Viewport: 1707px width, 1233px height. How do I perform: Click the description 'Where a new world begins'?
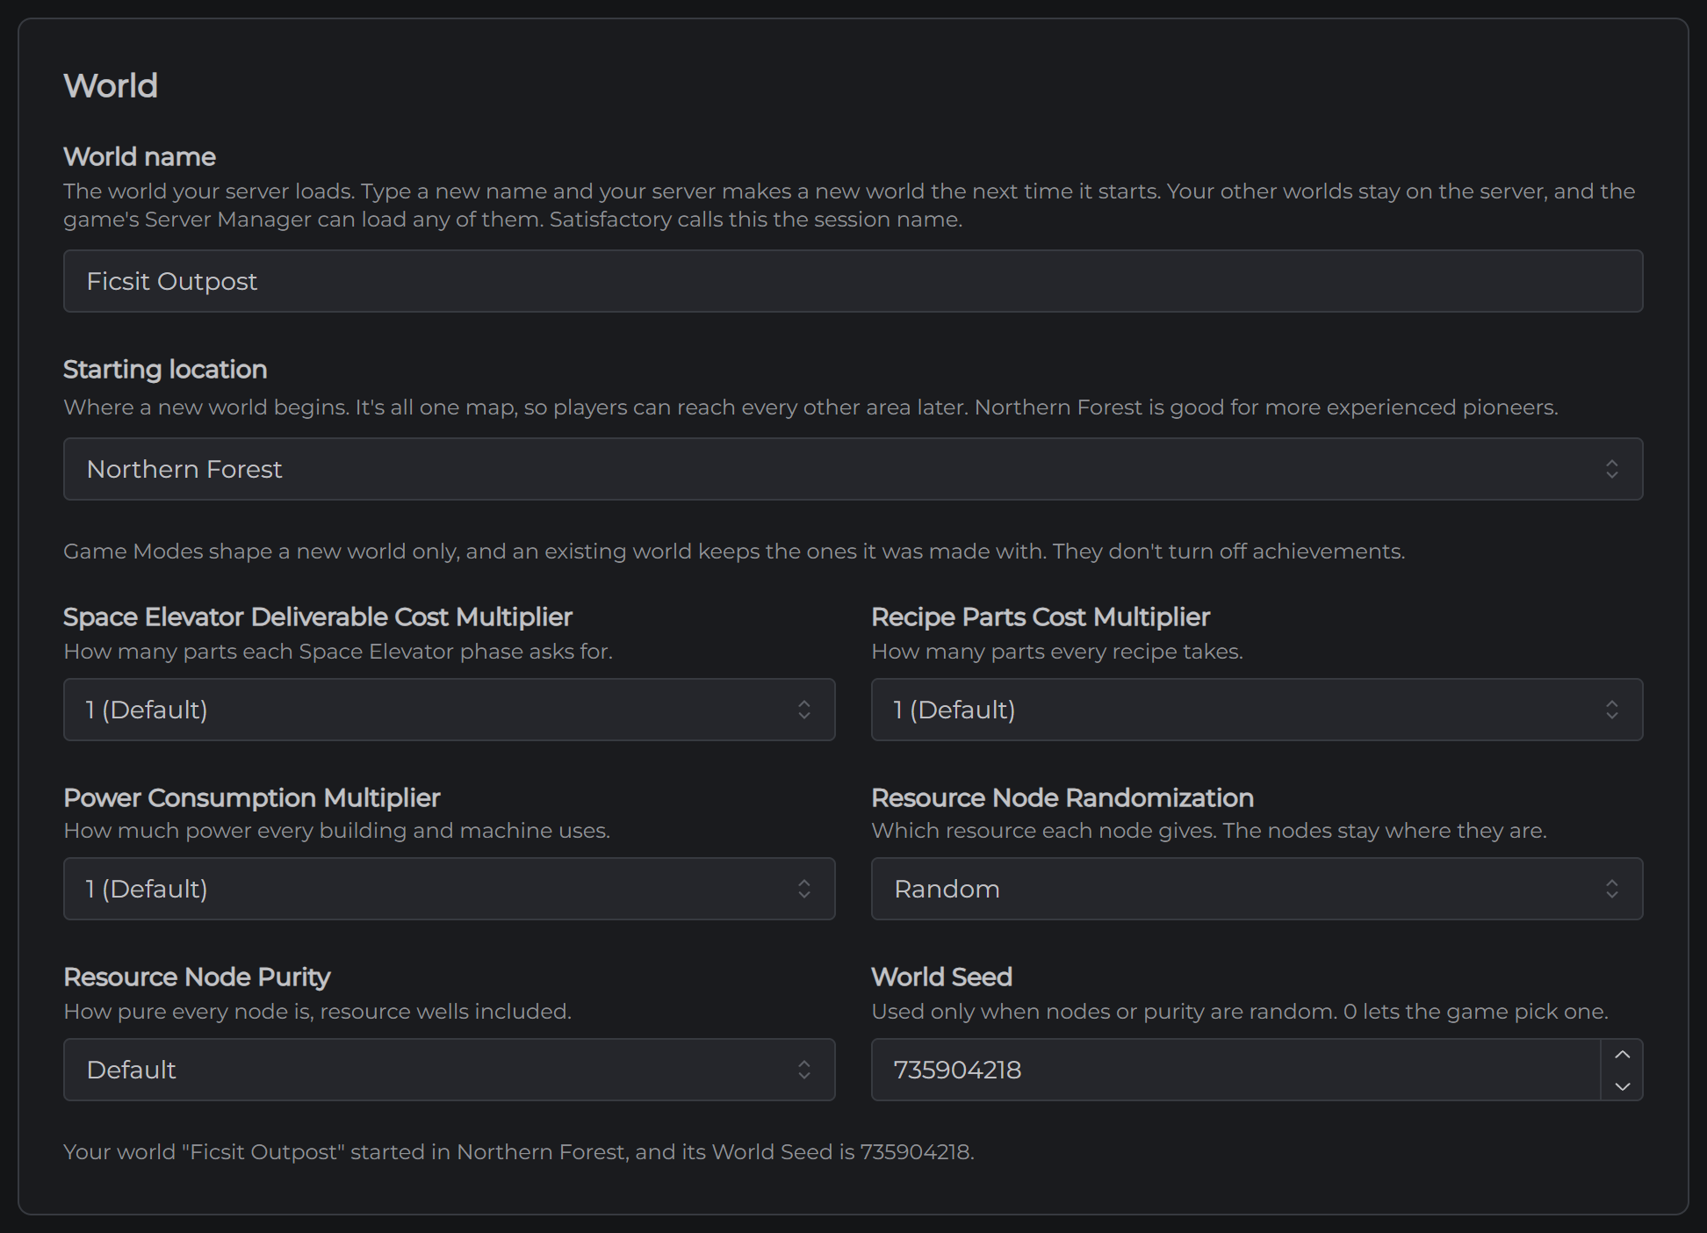[x=206, y=407]
